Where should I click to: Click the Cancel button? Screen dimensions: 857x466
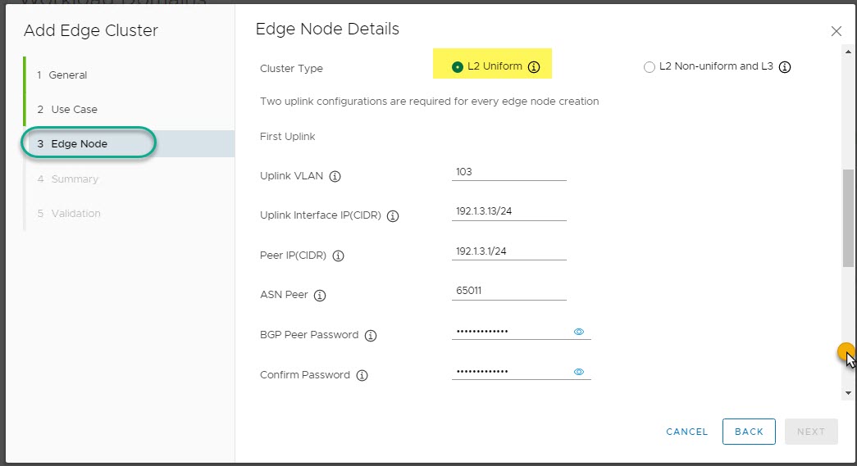[x=686, y=432]
